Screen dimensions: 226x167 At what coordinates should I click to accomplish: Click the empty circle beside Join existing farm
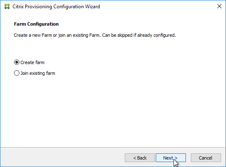click(17, 73)
